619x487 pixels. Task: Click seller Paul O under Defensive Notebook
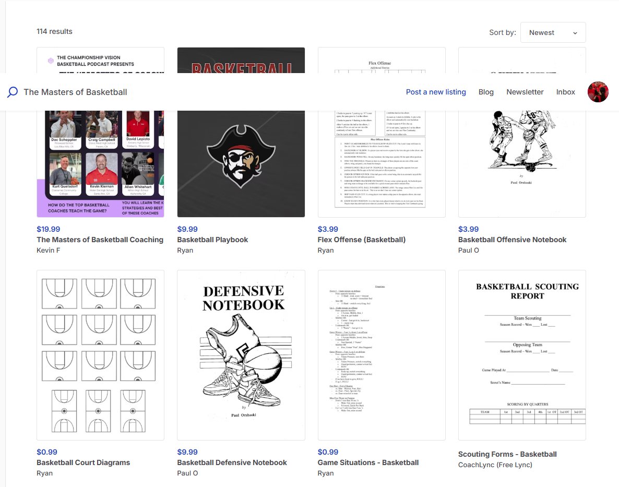(187, 473)
